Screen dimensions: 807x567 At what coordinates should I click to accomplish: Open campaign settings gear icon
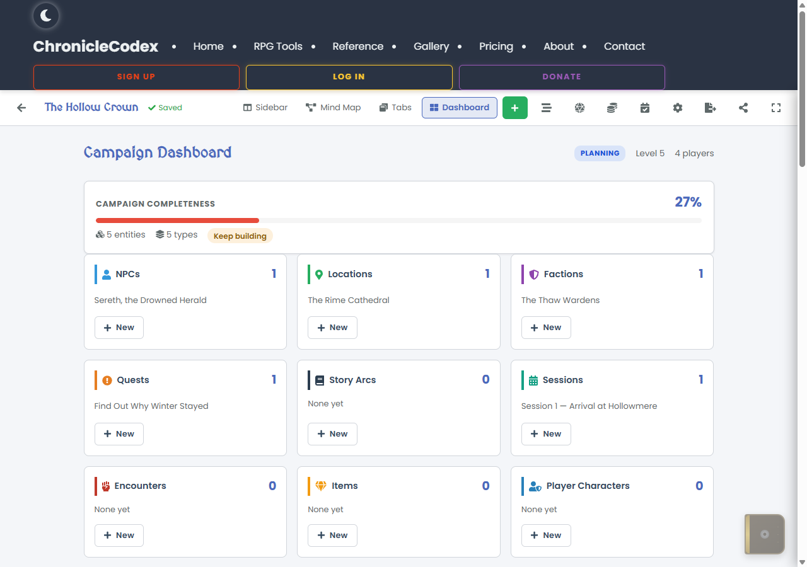(x=678, y=108)
